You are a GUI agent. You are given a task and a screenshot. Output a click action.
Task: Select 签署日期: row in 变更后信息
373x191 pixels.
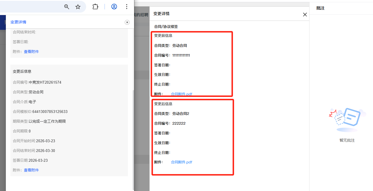click(162, 133)
